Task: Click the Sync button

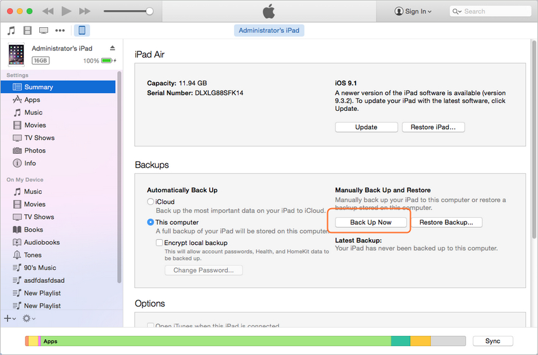Action: (x=492, y=341)
